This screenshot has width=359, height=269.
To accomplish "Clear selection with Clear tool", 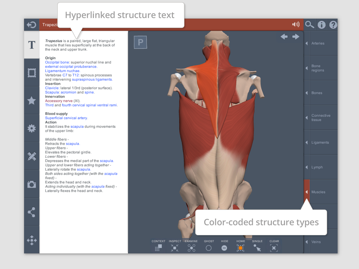I will click(274, 246).
